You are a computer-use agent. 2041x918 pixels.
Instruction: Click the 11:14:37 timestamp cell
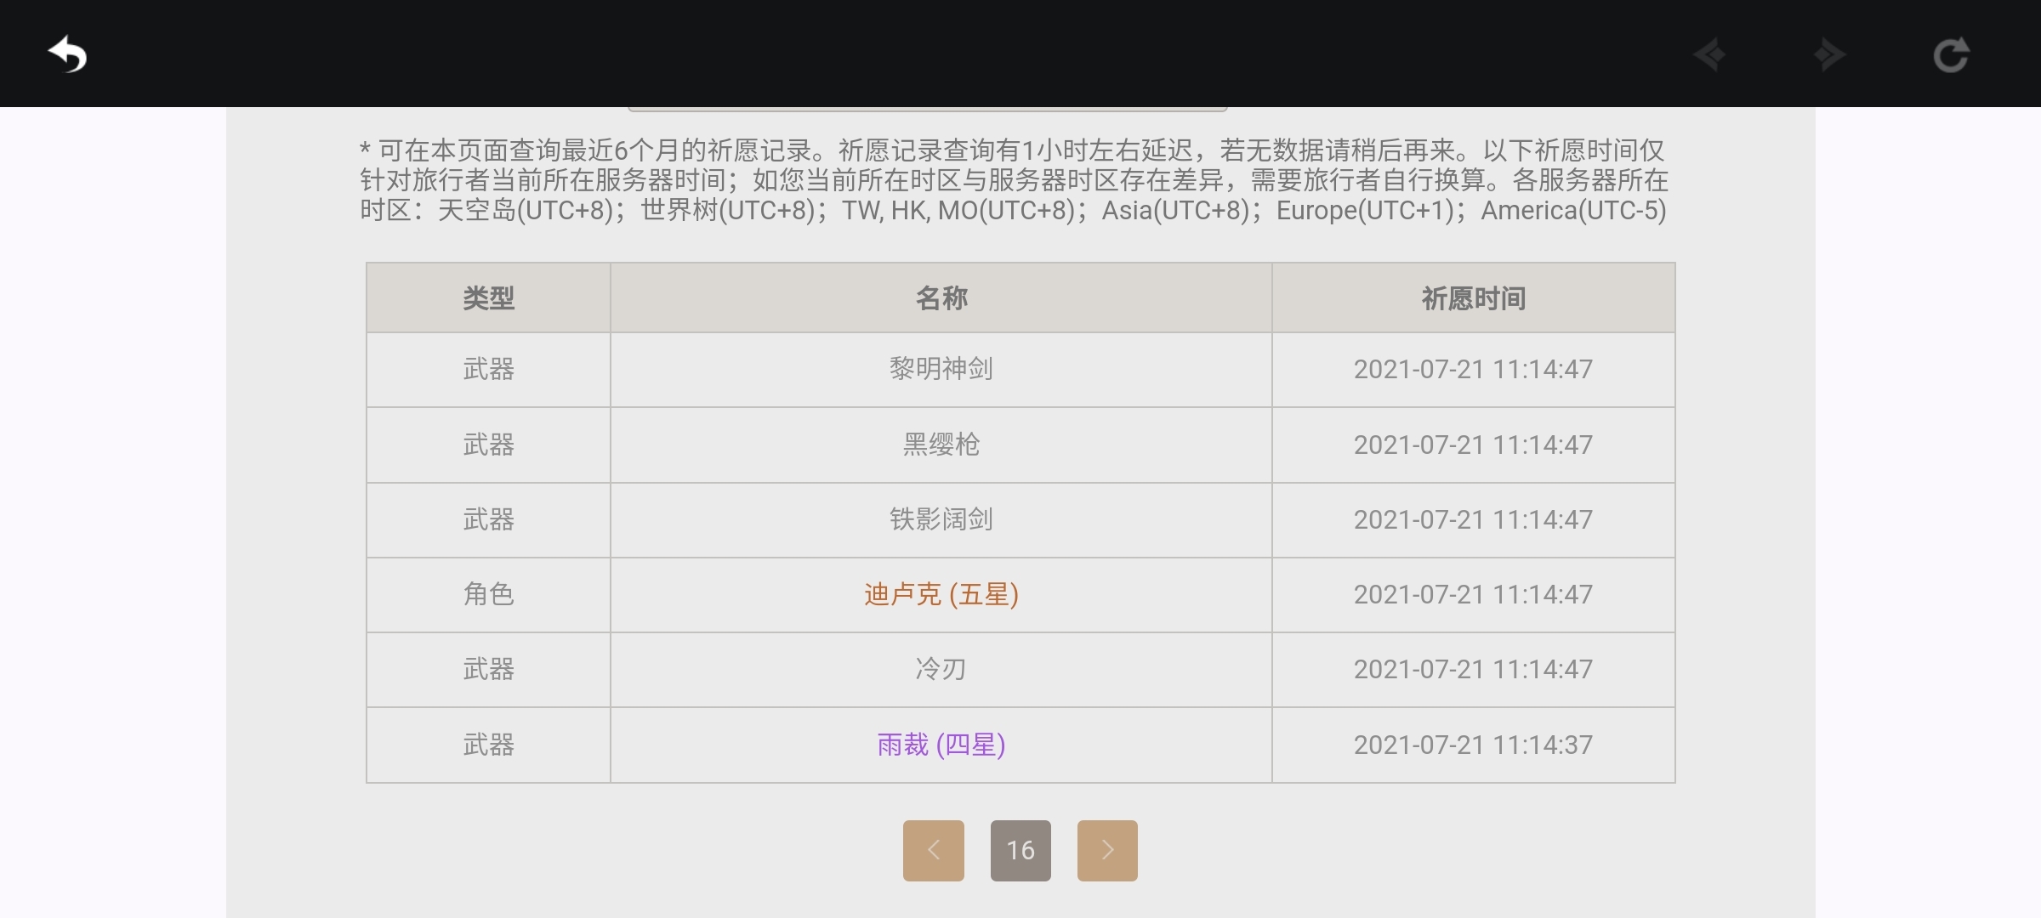[x=1473, y=745]
